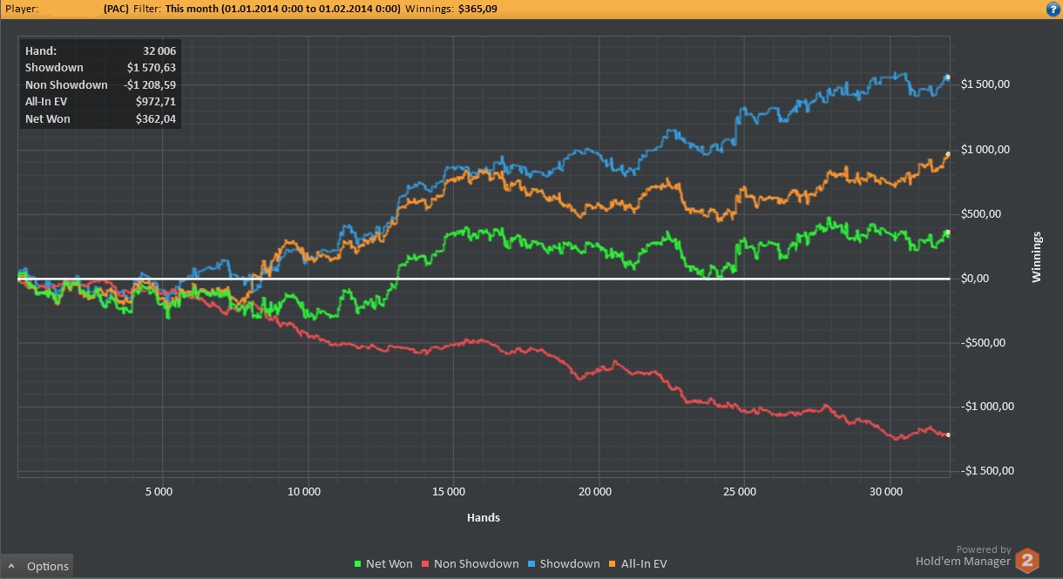Click the Hands x-axis title
The width and height of the screenshot is (1063, 579).
click(484, 517)
